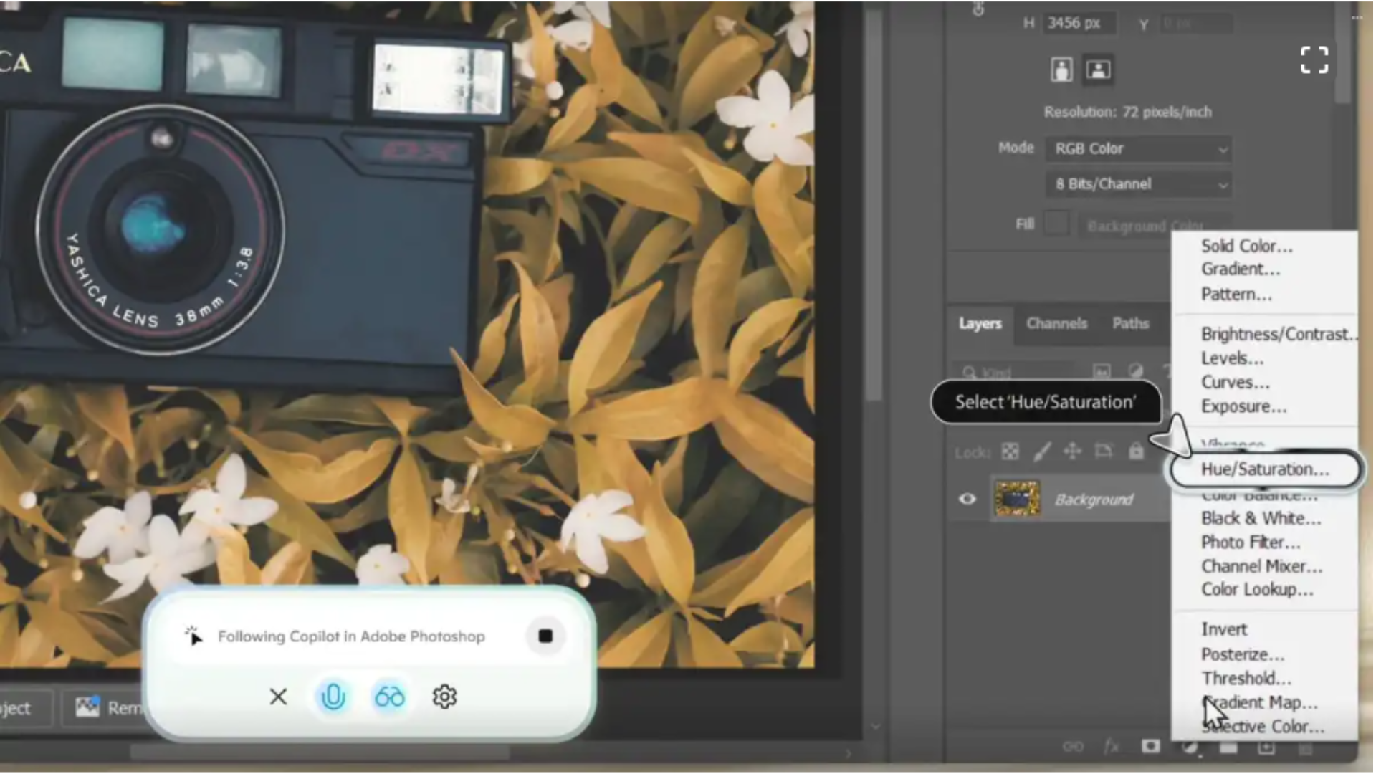Select landscape orientation canvas icon
1376x774 pixels.
[1098, 70]
